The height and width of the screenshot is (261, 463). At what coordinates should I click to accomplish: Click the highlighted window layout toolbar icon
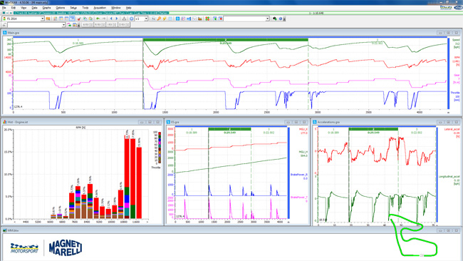point(72,19)
